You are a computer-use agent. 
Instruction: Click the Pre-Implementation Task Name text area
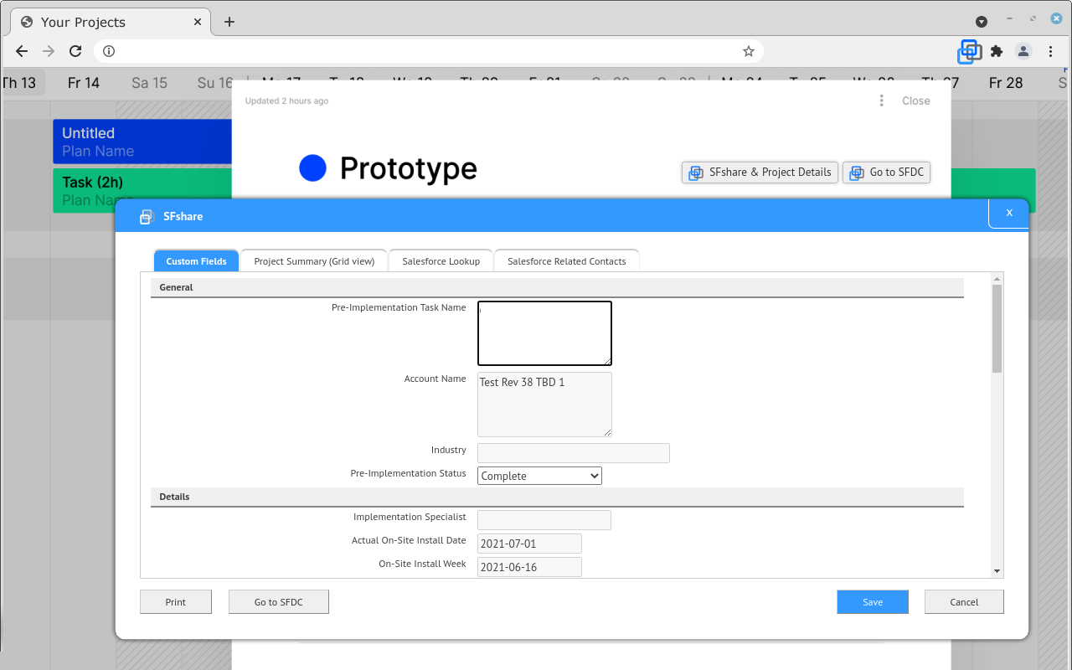coord(544,333)
